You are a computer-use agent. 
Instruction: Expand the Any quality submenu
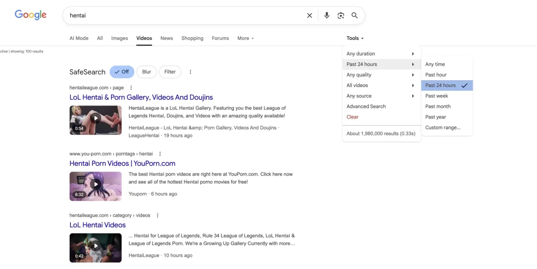point(381,75)
